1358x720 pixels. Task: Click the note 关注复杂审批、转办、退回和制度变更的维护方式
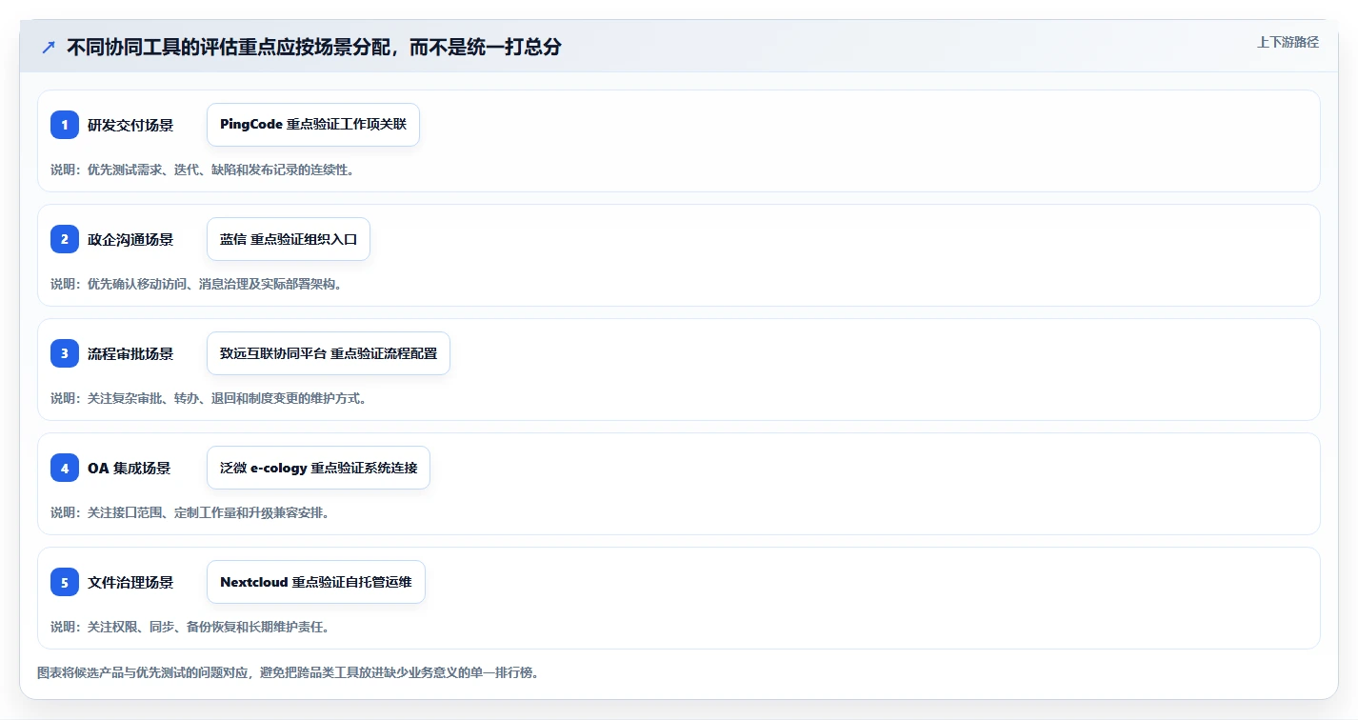(227, 398)
